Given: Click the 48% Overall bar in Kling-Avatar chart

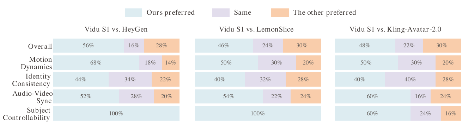Looking at the screenshot, I should [x=365, y=46].
